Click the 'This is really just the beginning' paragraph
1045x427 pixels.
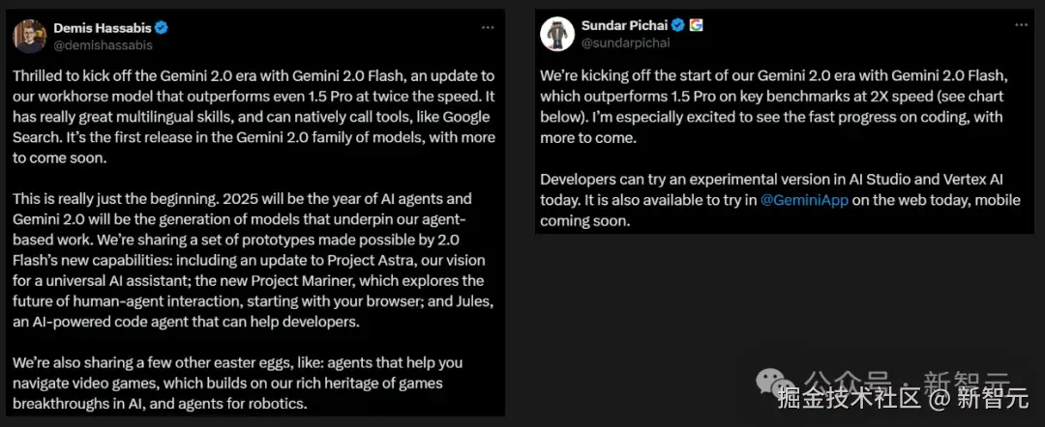[255, 260]
